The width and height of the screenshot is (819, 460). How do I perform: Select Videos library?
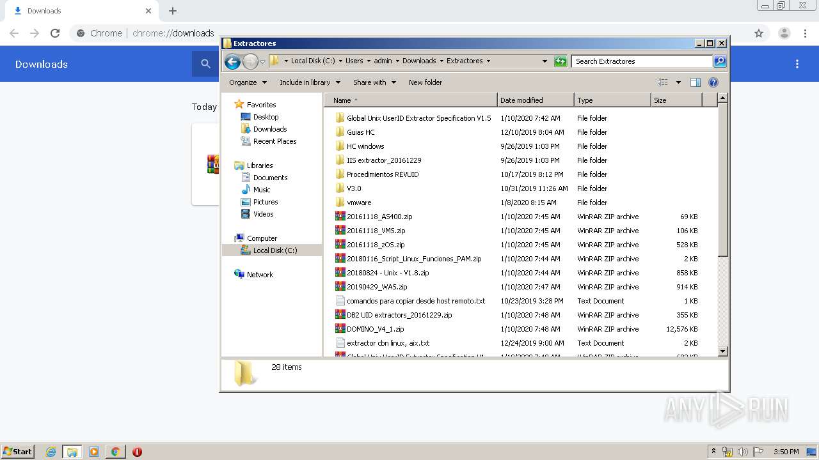coord(263,214)
